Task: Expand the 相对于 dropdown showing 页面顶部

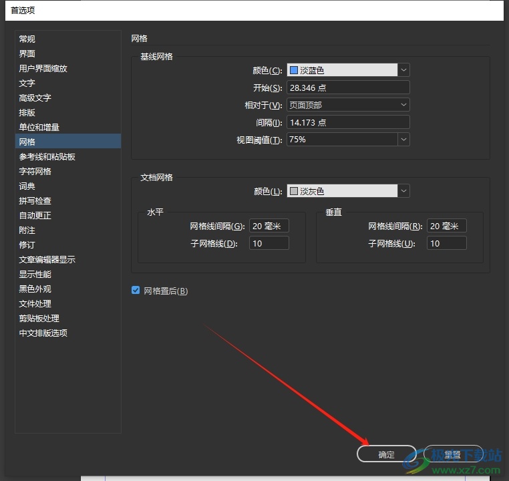Action: pyautogui.click(x=348, y=105)
